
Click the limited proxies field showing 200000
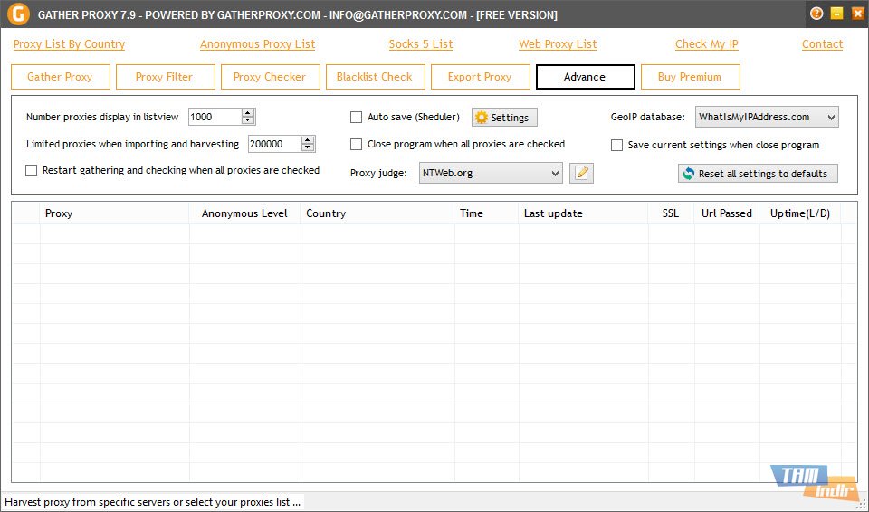pos(275,144)
